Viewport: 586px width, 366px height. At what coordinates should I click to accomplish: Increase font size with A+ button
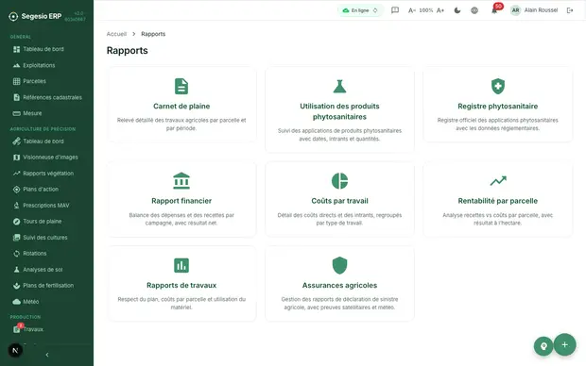440,10
